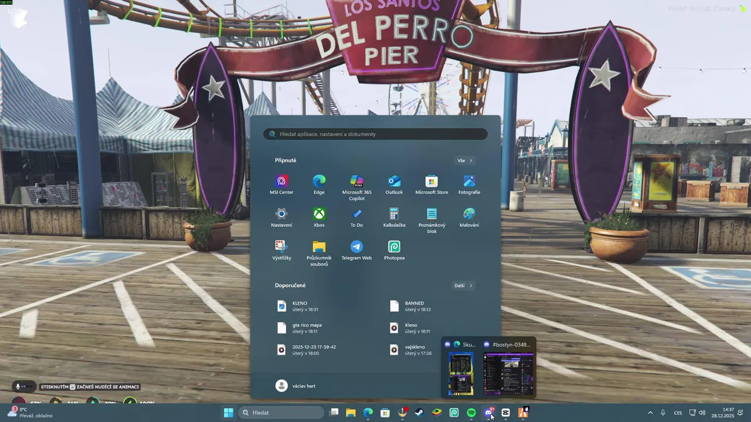This screenshot has height=422, width=751.
Task: Expand all pinned apps with Vše button
Action: [465, 161]
